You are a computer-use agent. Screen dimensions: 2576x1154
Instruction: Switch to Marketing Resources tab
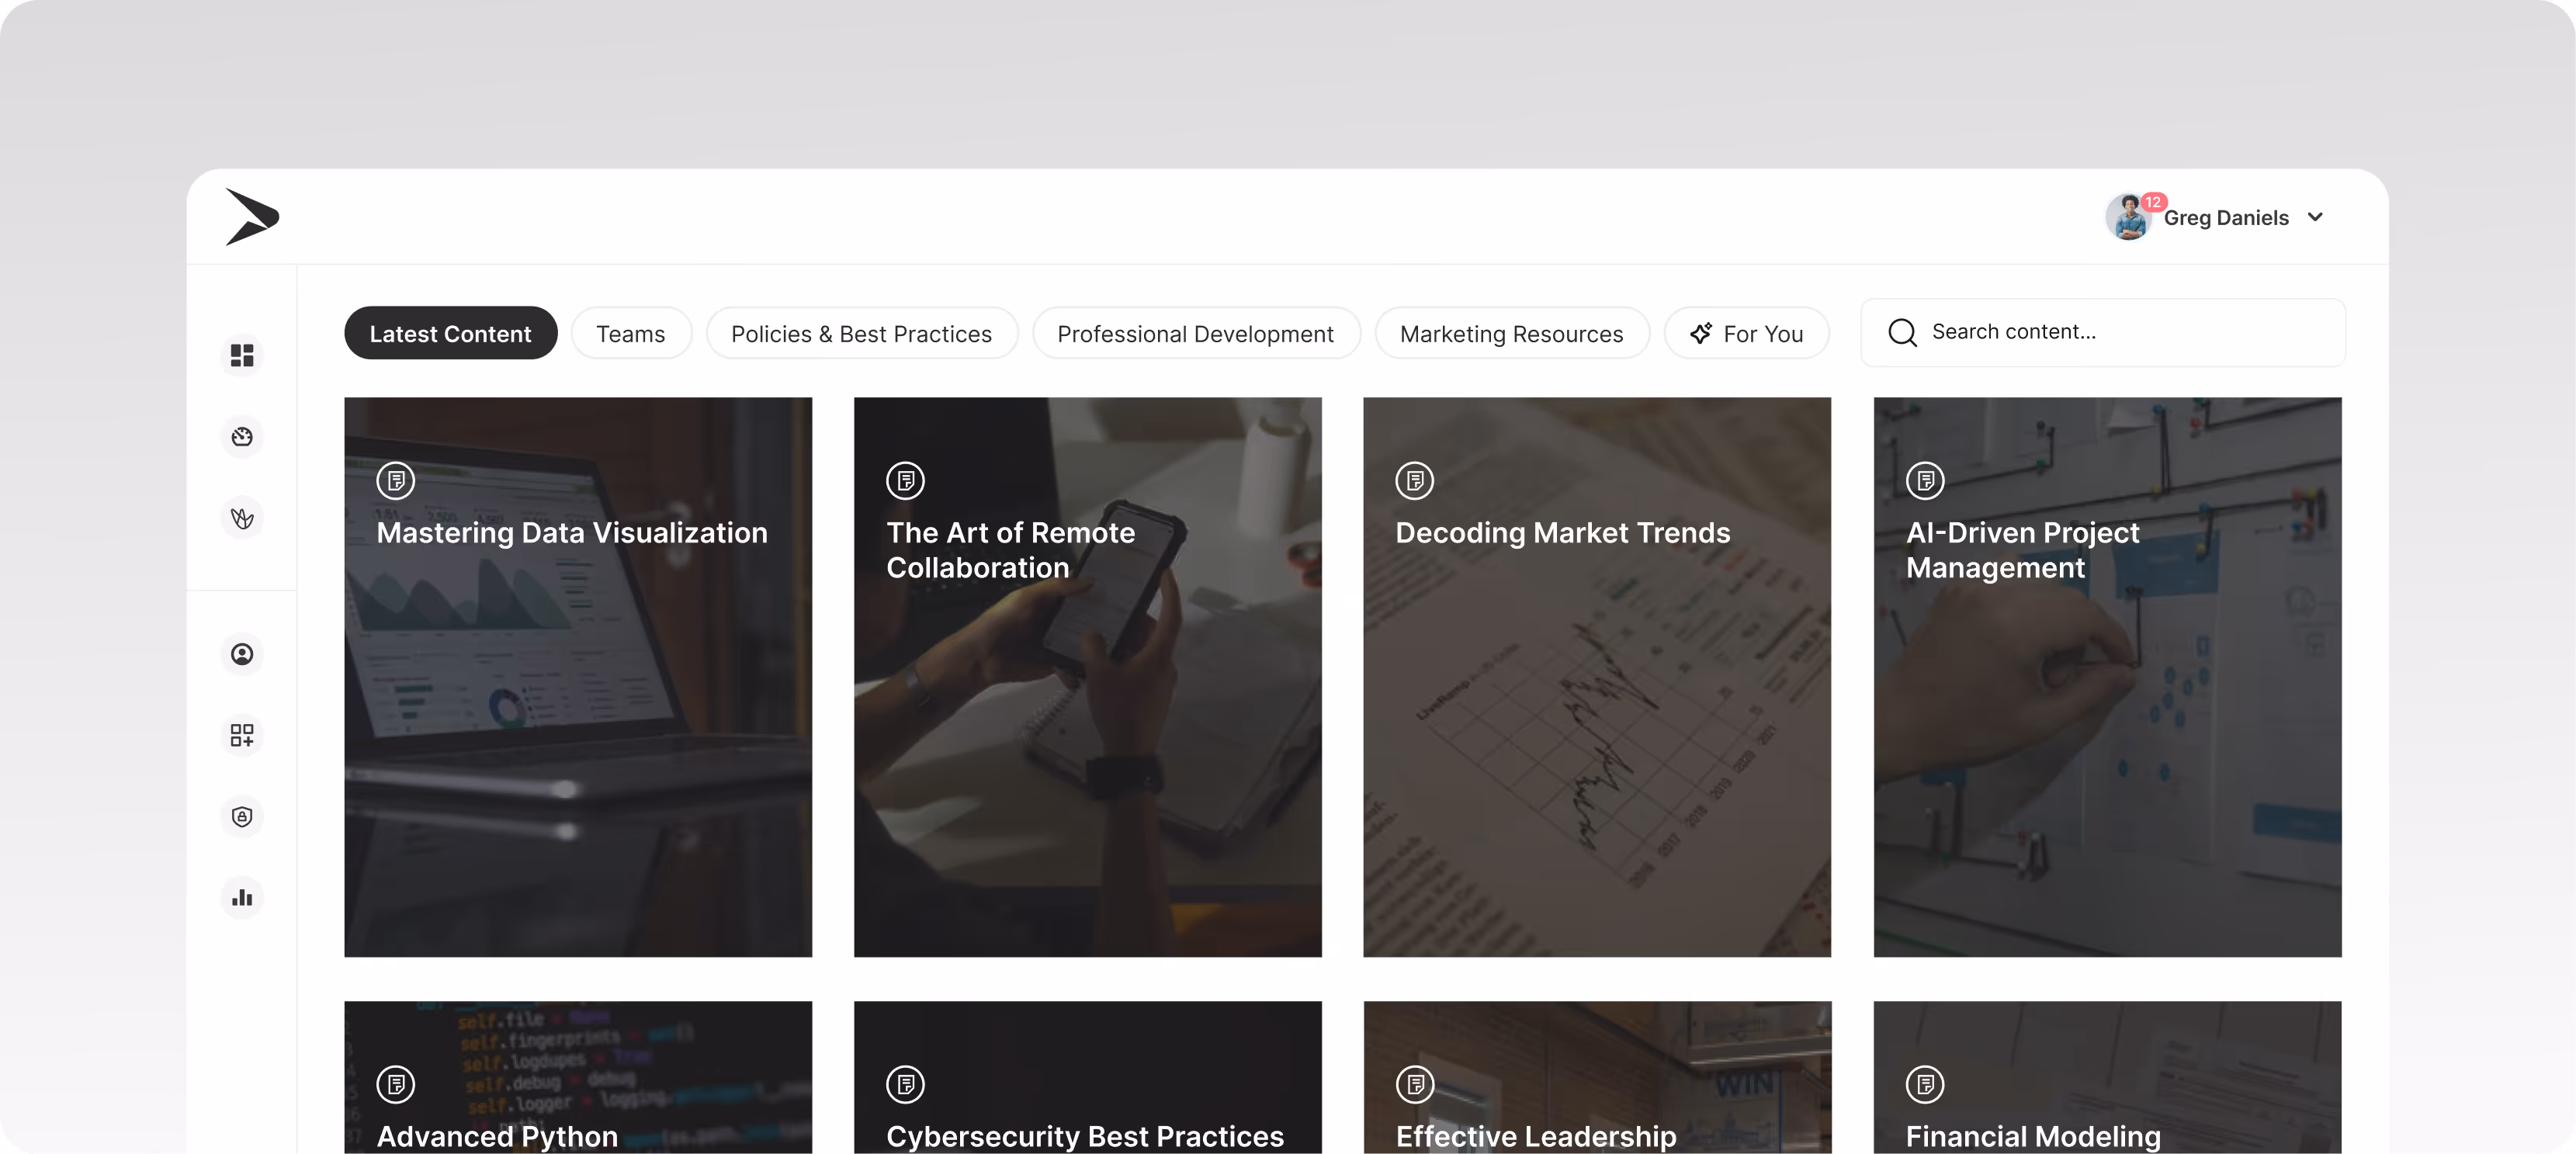[x=1511, y=333]
